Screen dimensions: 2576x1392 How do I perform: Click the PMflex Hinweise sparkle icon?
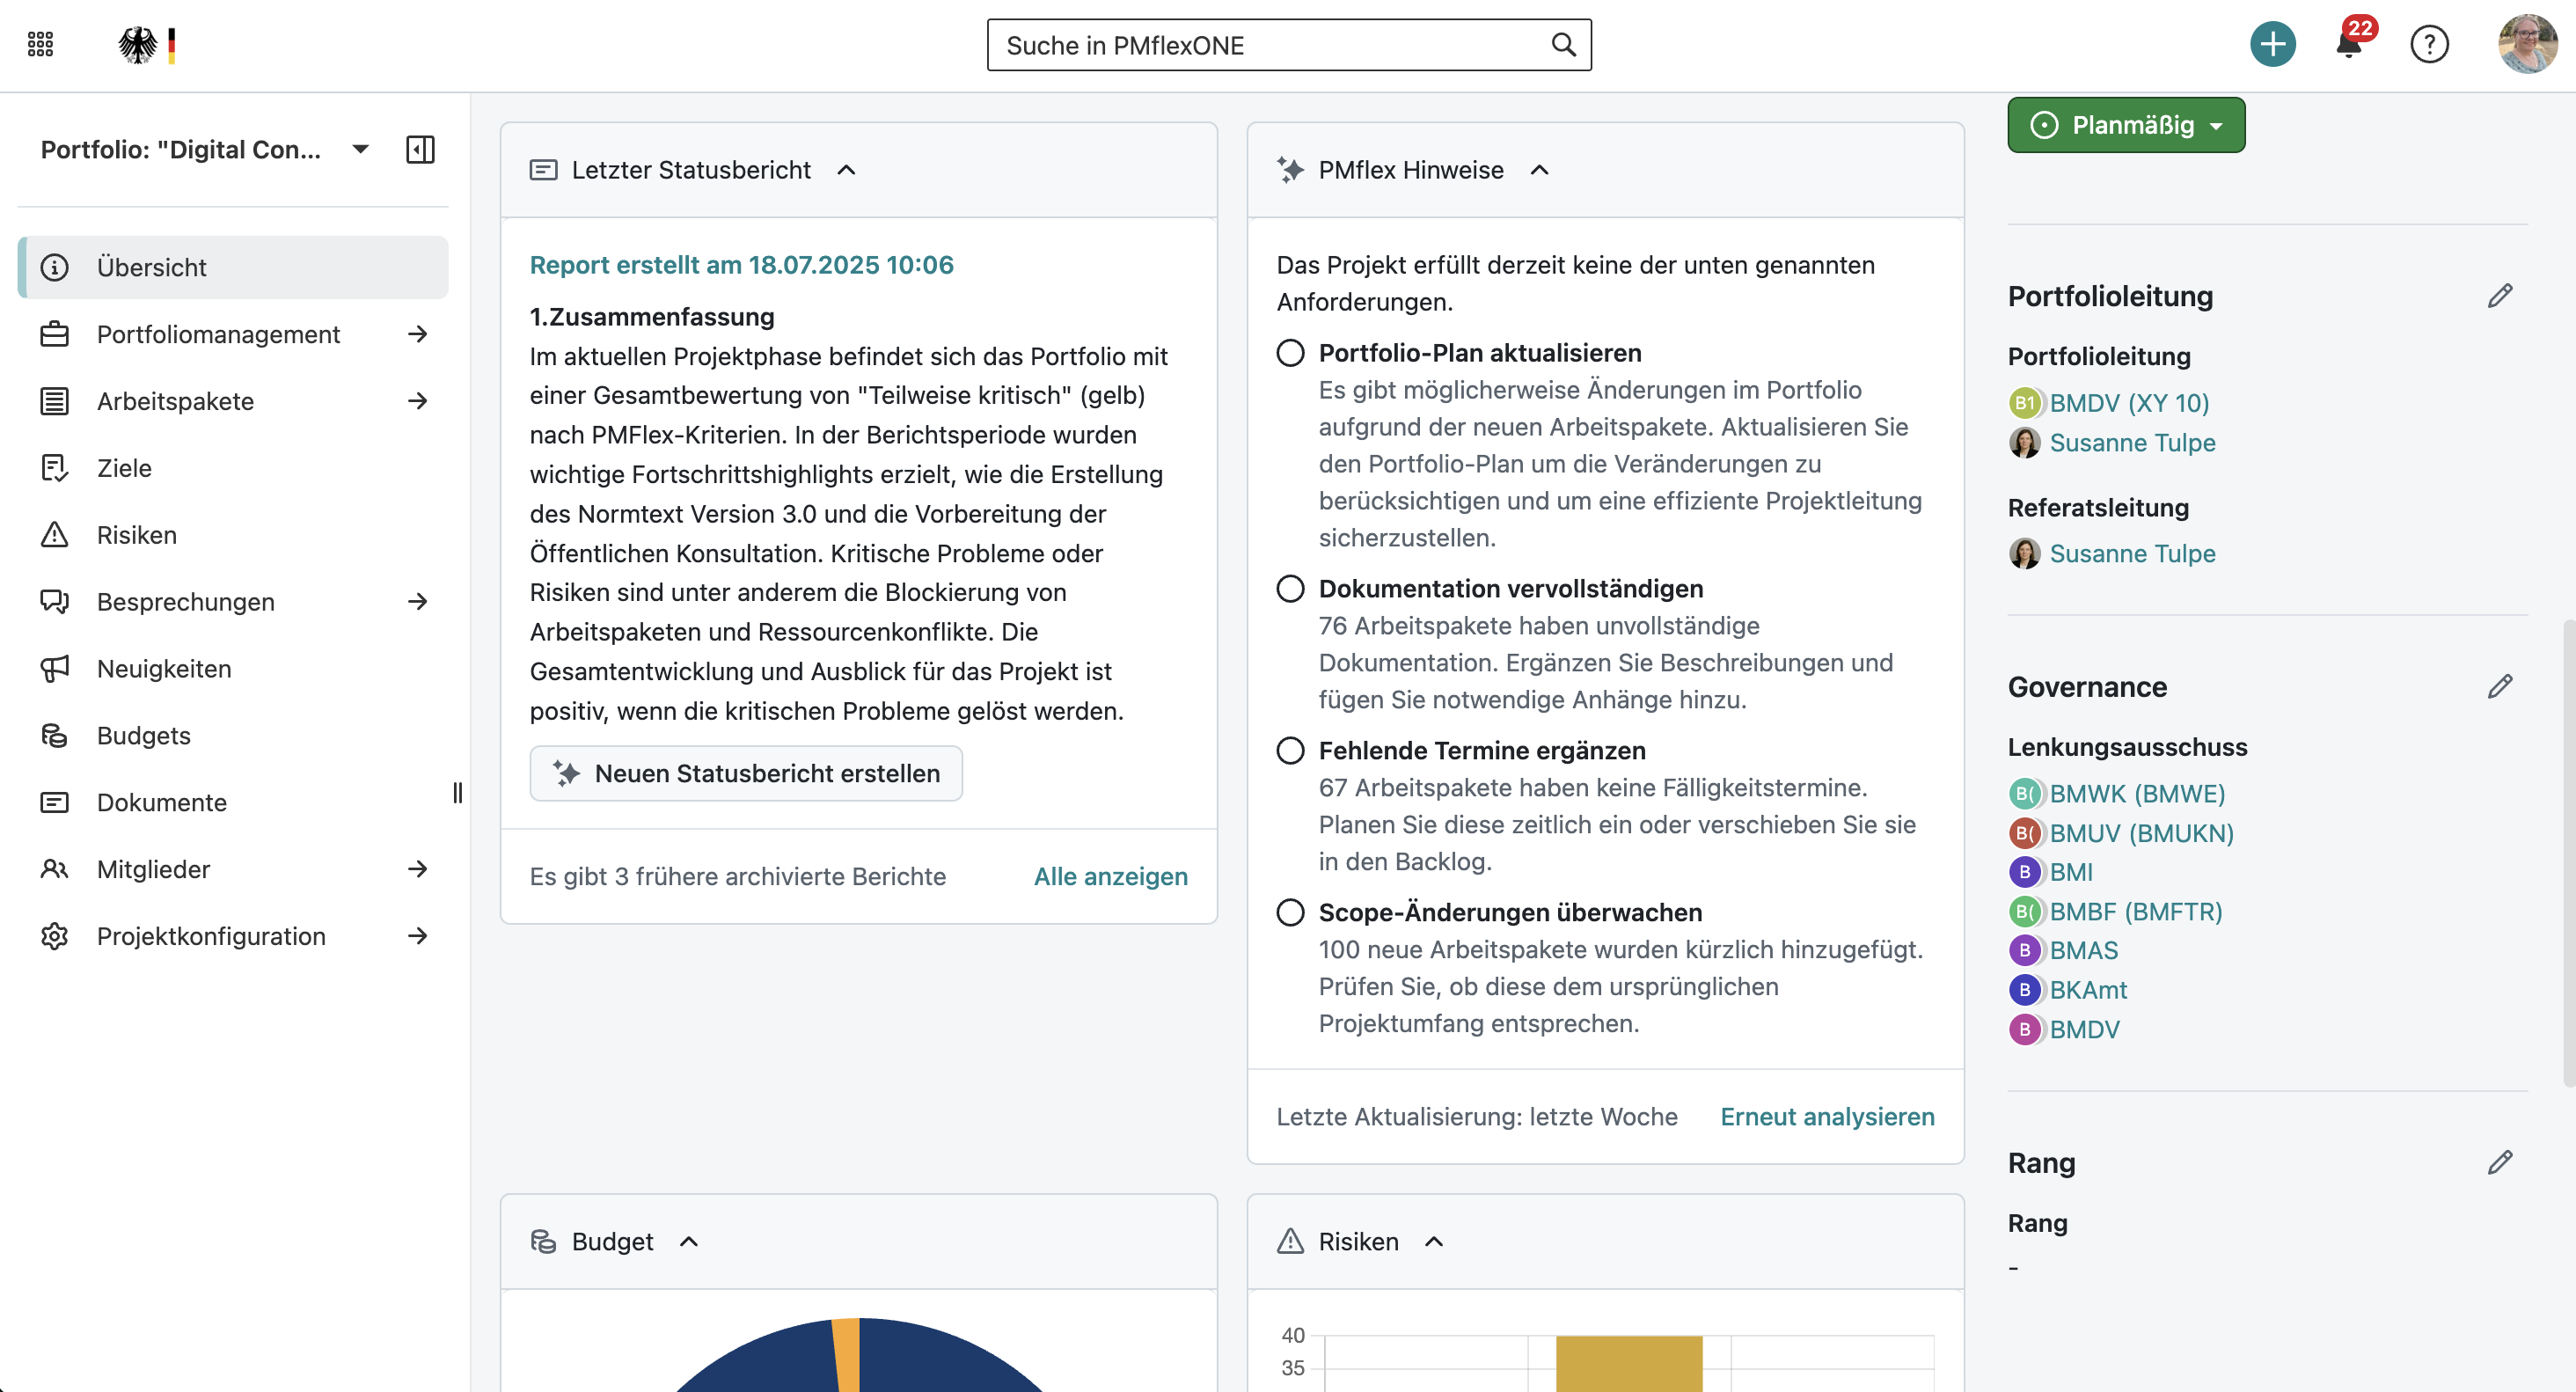(1290, 170)
